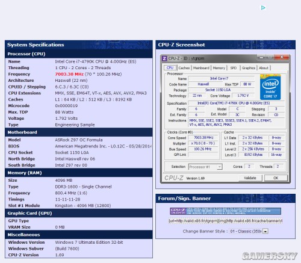Click the ad choices icon at top
This screenshot has height=263, width=301.
263,8
